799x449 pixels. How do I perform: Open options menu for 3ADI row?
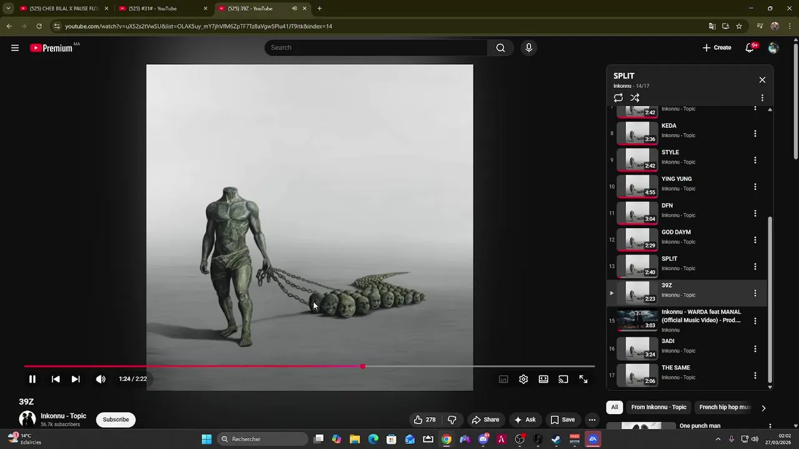pyautogui.click(x=755, y=349)
